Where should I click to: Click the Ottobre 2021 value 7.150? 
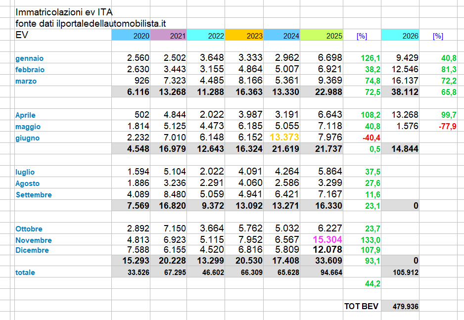point(175,228)
